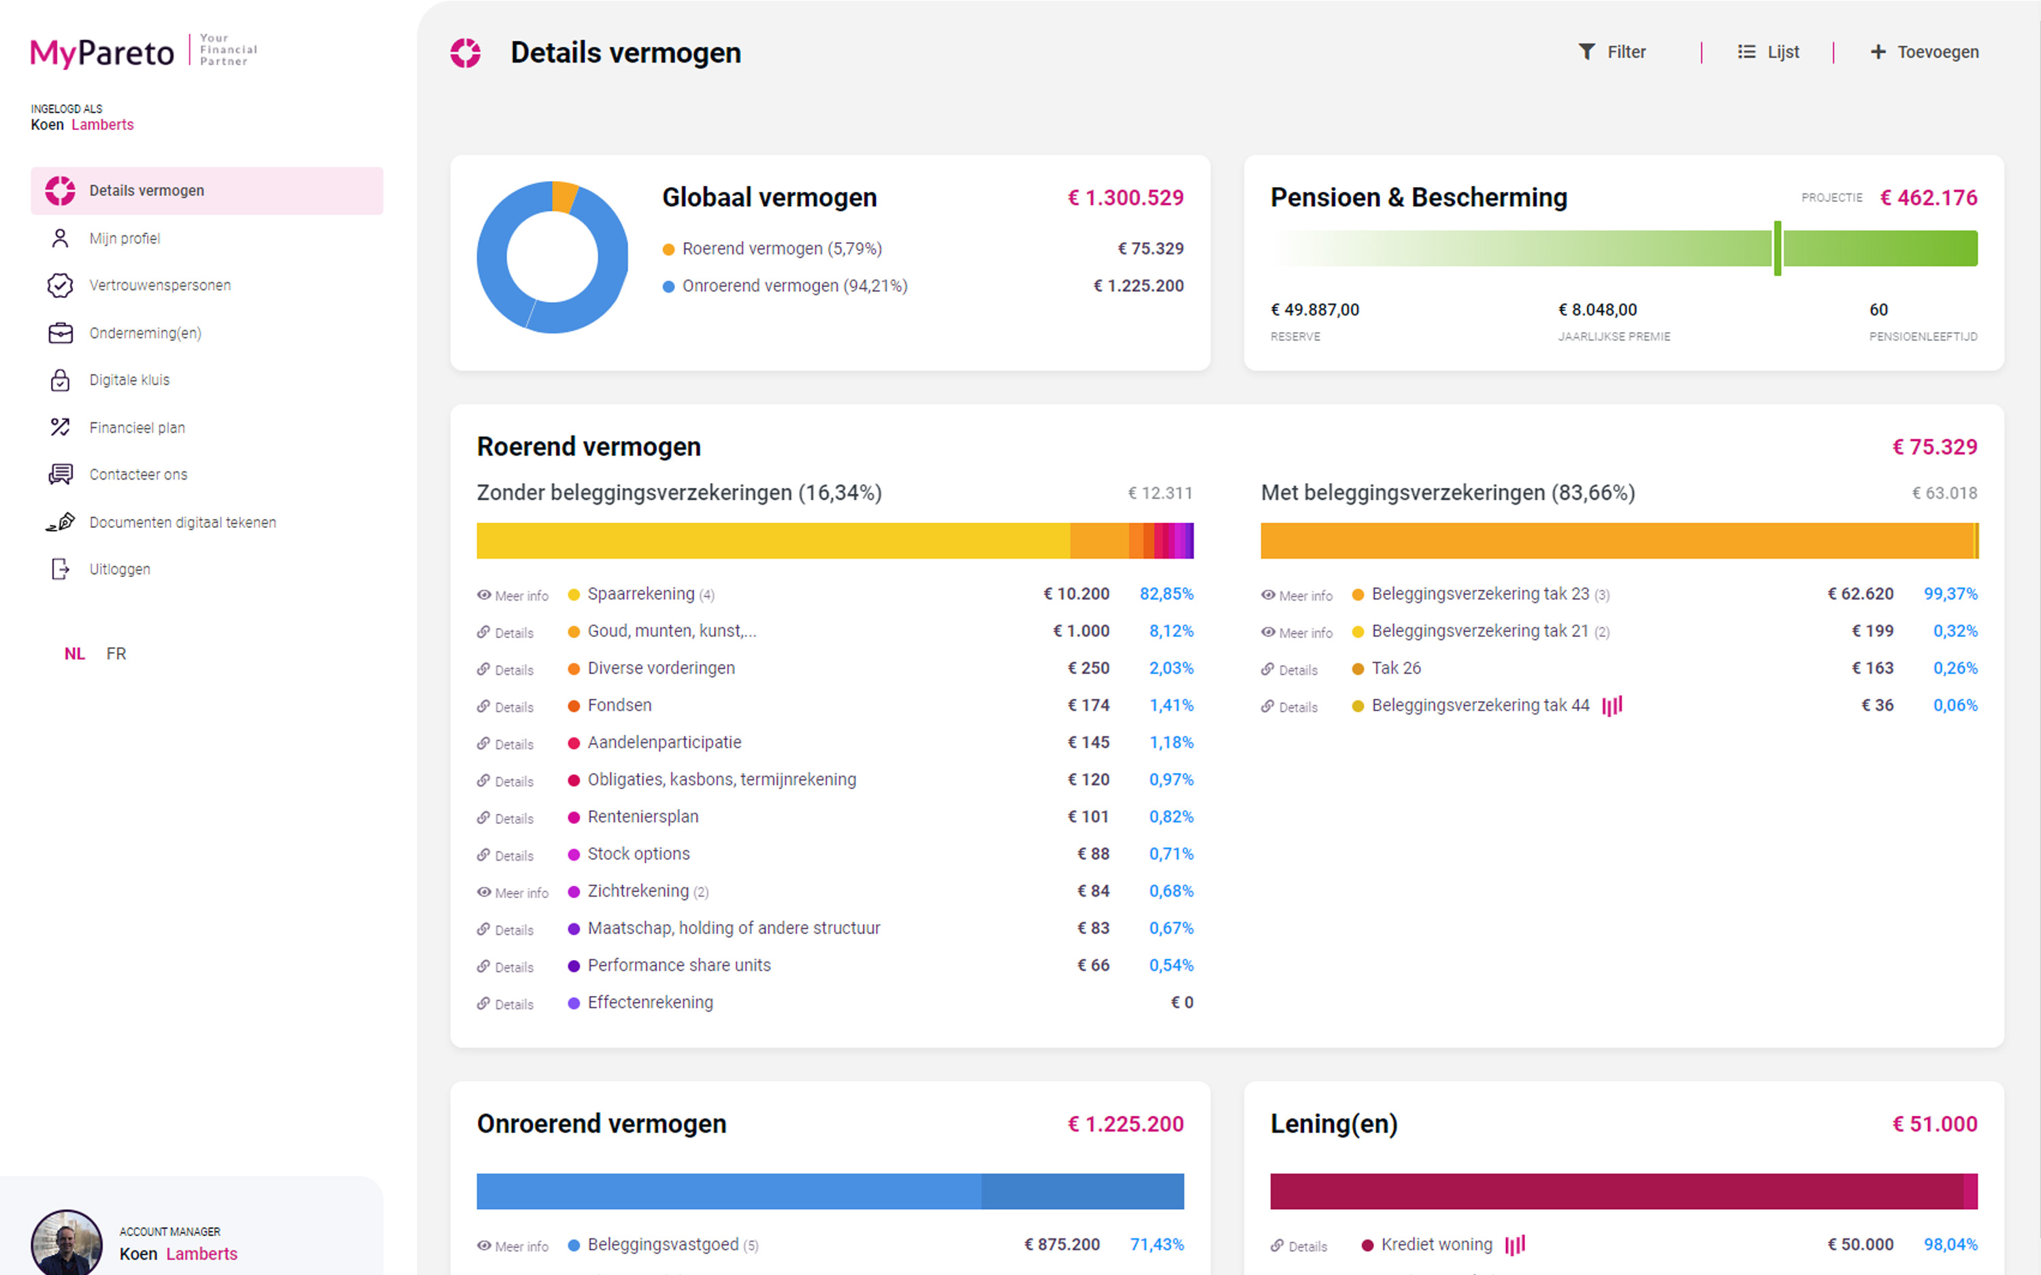Select NL language option
Image resolution: width=2041 pixels, height=1275 pixels.
(74, 655)
